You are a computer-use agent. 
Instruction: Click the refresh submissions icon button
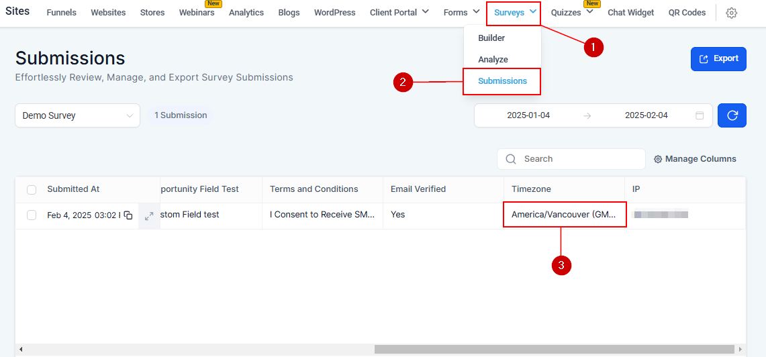[732, 115]
